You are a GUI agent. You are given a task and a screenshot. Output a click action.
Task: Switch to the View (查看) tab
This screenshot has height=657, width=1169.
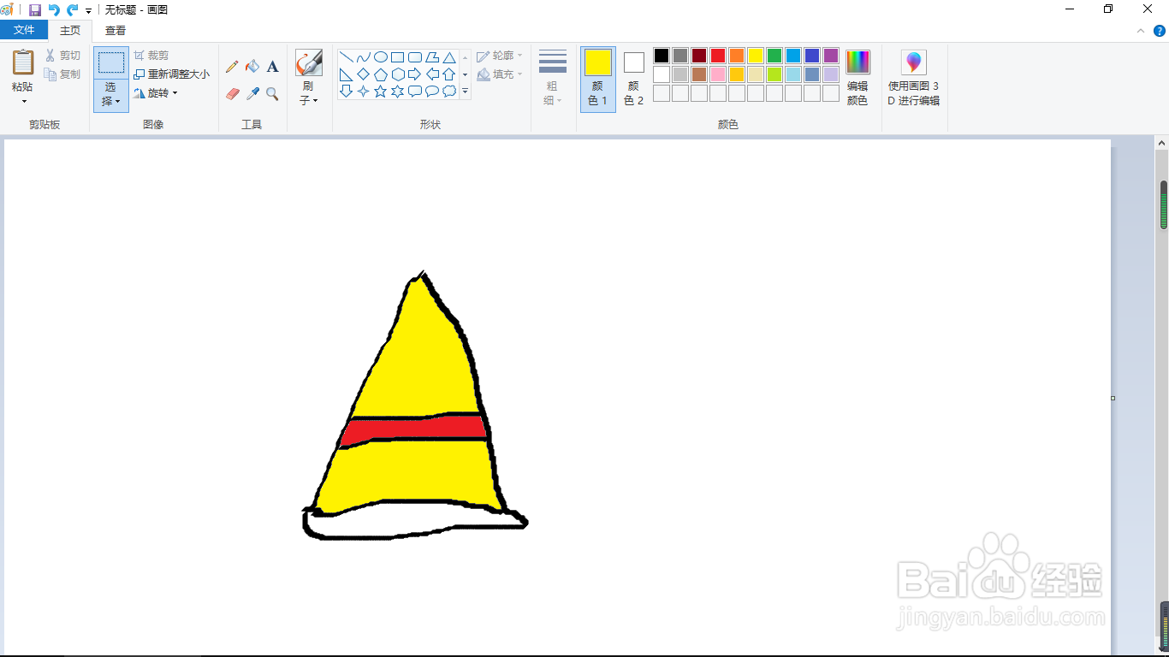click(x=116, y=30)
